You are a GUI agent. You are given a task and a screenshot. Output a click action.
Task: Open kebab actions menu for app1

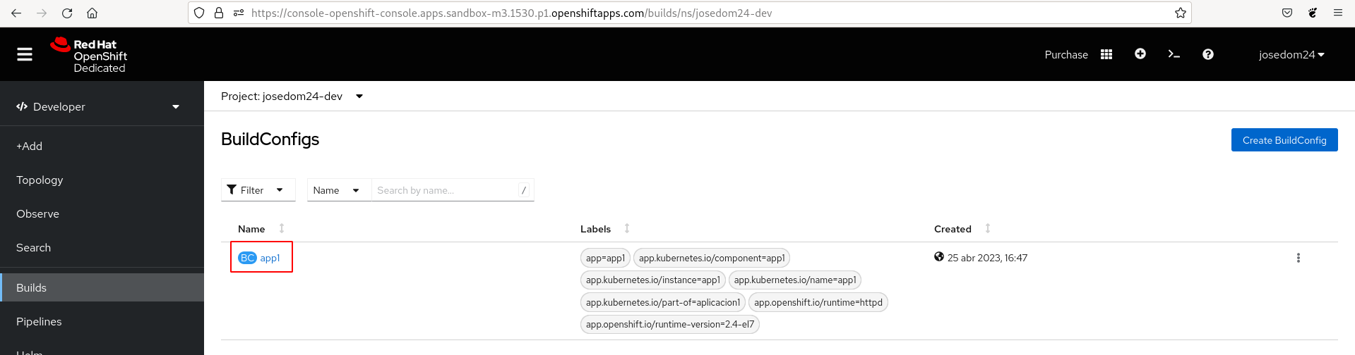click(x=1298, y=258)
